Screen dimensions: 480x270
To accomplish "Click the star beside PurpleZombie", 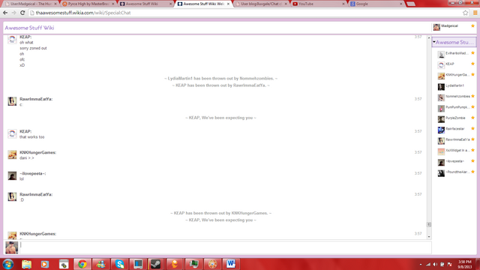I will 472,118.
